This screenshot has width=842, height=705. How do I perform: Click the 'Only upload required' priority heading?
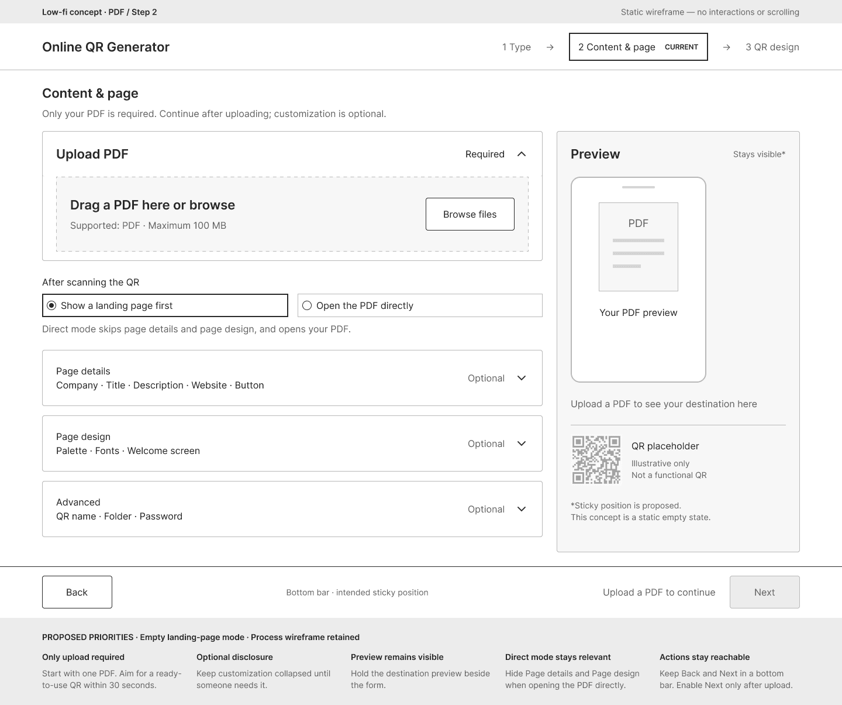click(83, 657)
